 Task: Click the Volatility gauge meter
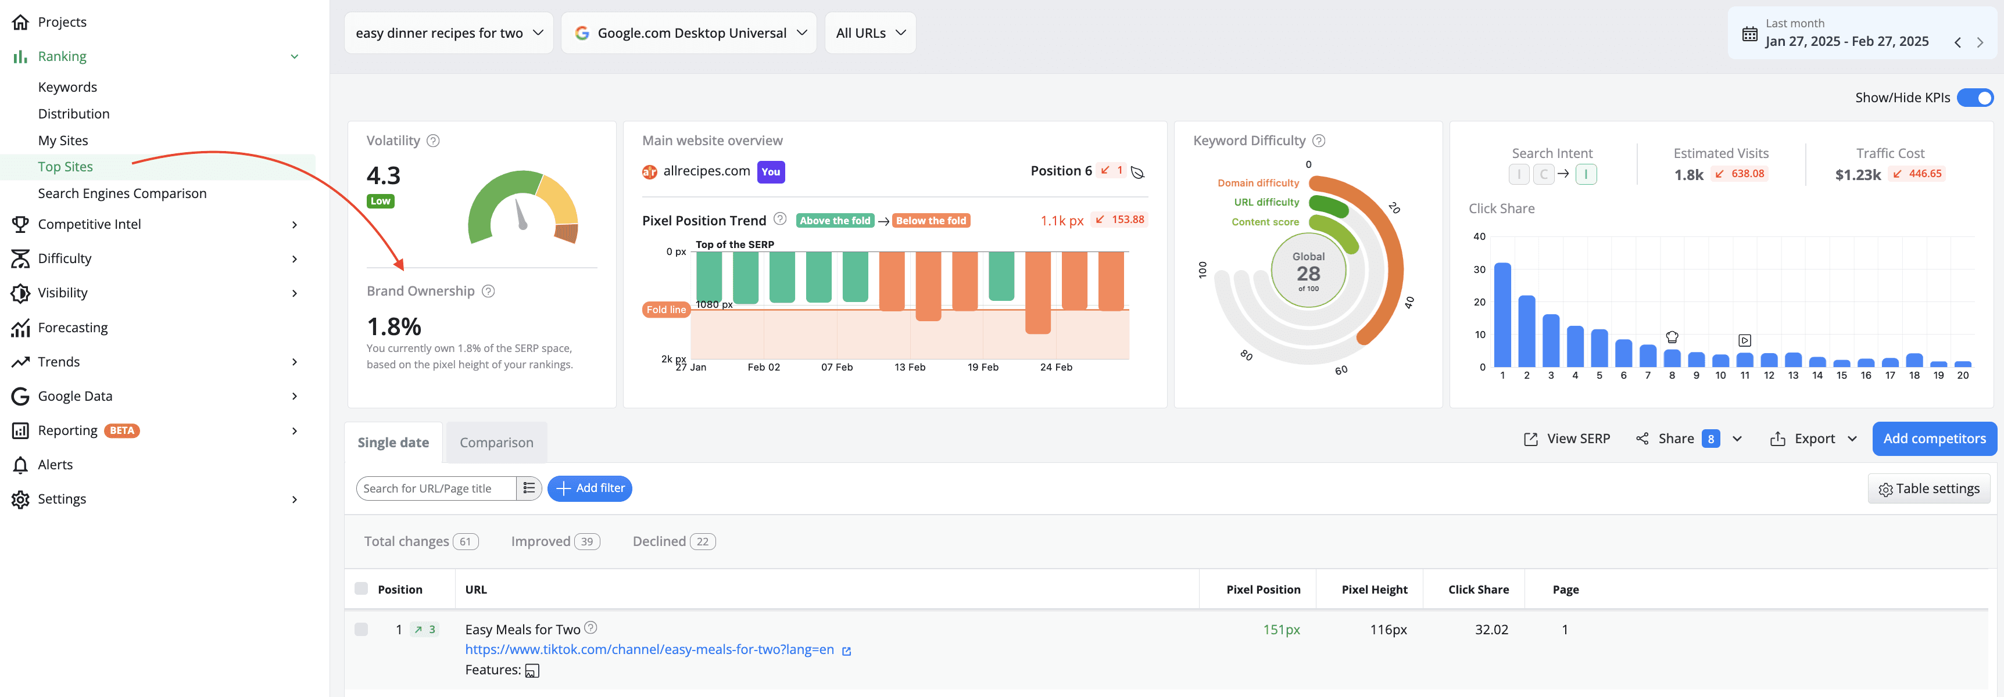coord(523,206)
